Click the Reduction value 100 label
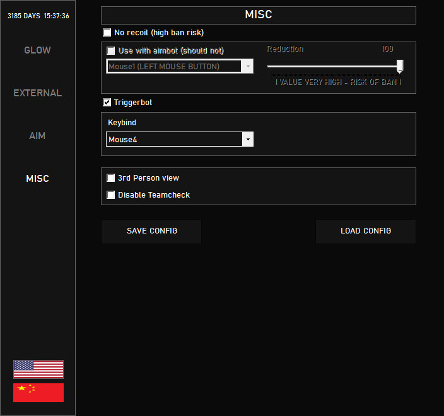Image resolution: width=444 pixels, height=416 pixels. pyautogui.click(x=388, y=49)
